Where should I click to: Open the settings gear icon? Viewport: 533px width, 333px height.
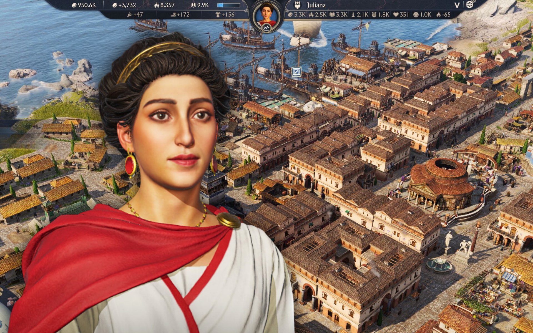(469, 5)
